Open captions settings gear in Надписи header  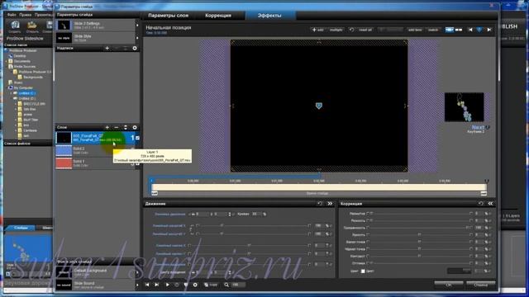click(135, 48)
